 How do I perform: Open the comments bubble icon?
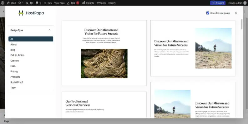point(38,3)
